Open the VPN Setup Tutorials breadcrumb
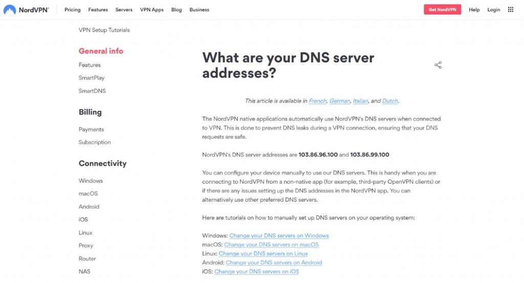The image size is (524, 283). pyautogui.click(x=104, y=30)
